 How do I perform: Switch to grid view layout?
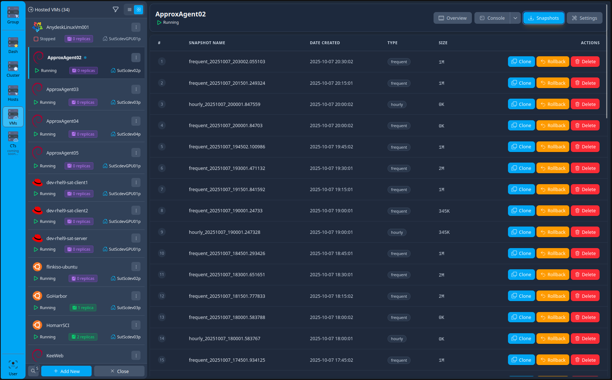139,9
